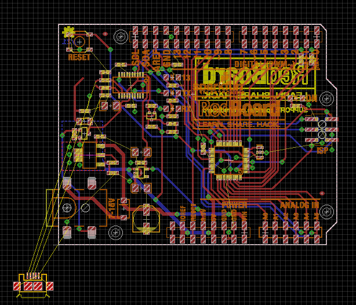
Task: Click the 7-15V barrel jack label
Action: [x=112, y=208]
